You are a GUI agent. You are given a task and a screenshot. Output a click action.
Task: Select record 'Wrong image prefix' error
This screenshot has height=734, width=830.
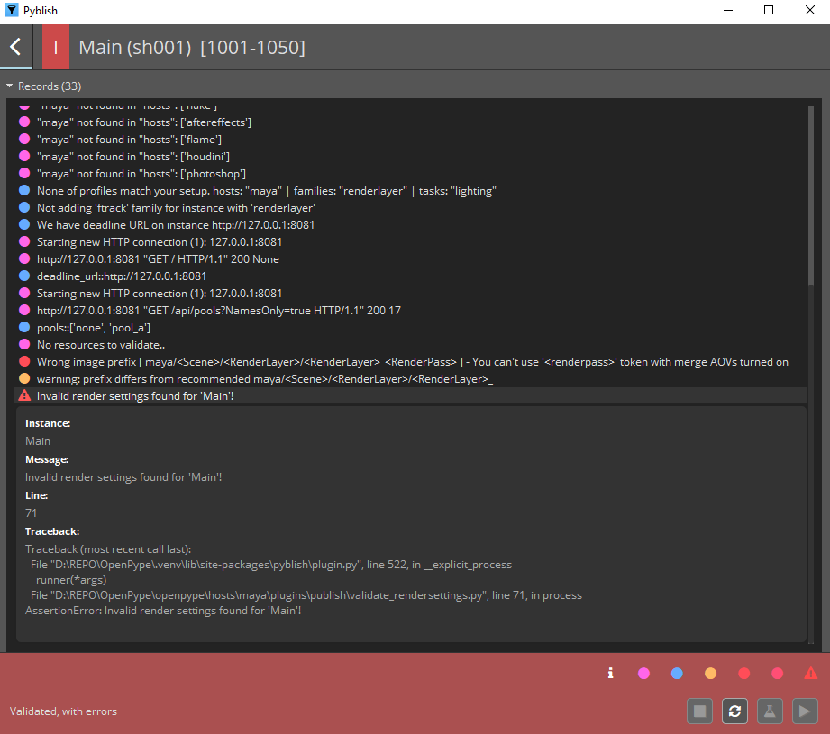coord(411,362)
